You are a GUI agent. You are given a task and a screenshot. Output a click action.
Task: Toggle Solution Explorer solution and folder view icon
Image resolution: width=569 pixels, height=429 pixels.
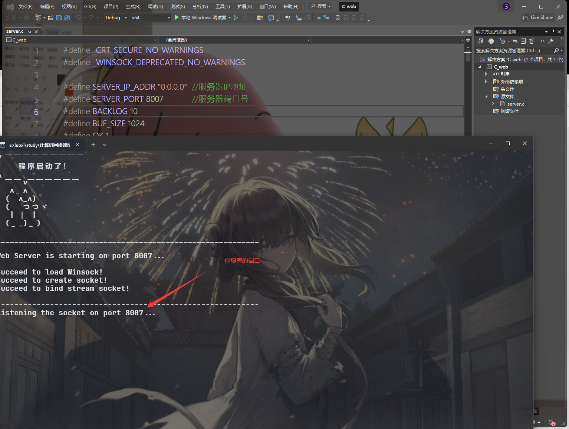(x=480, y=41)
